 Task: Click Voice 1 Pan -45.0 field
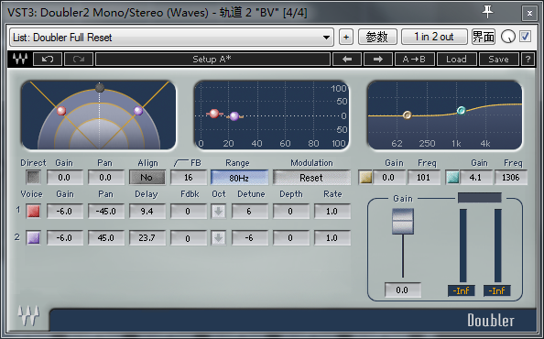pos(106,211)
